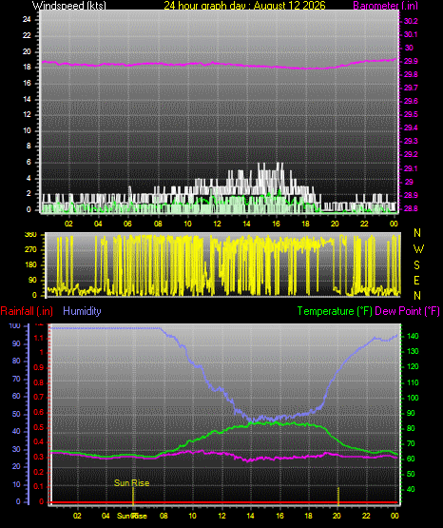Click the '1.1' value on the red rainfall axis

click(39, 338)
